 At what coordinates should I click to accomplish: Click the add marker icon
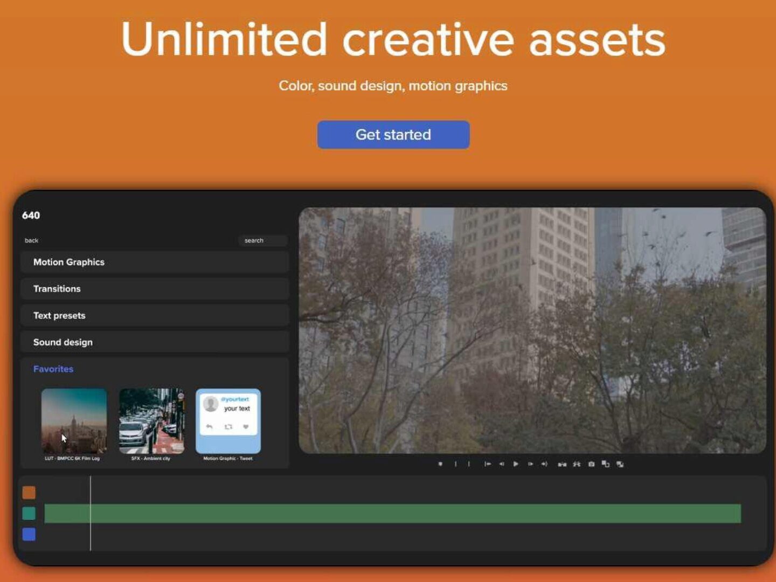click(440, 464)
